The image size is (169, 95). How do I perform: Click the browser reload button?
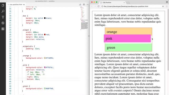click(x=98, y=6)
